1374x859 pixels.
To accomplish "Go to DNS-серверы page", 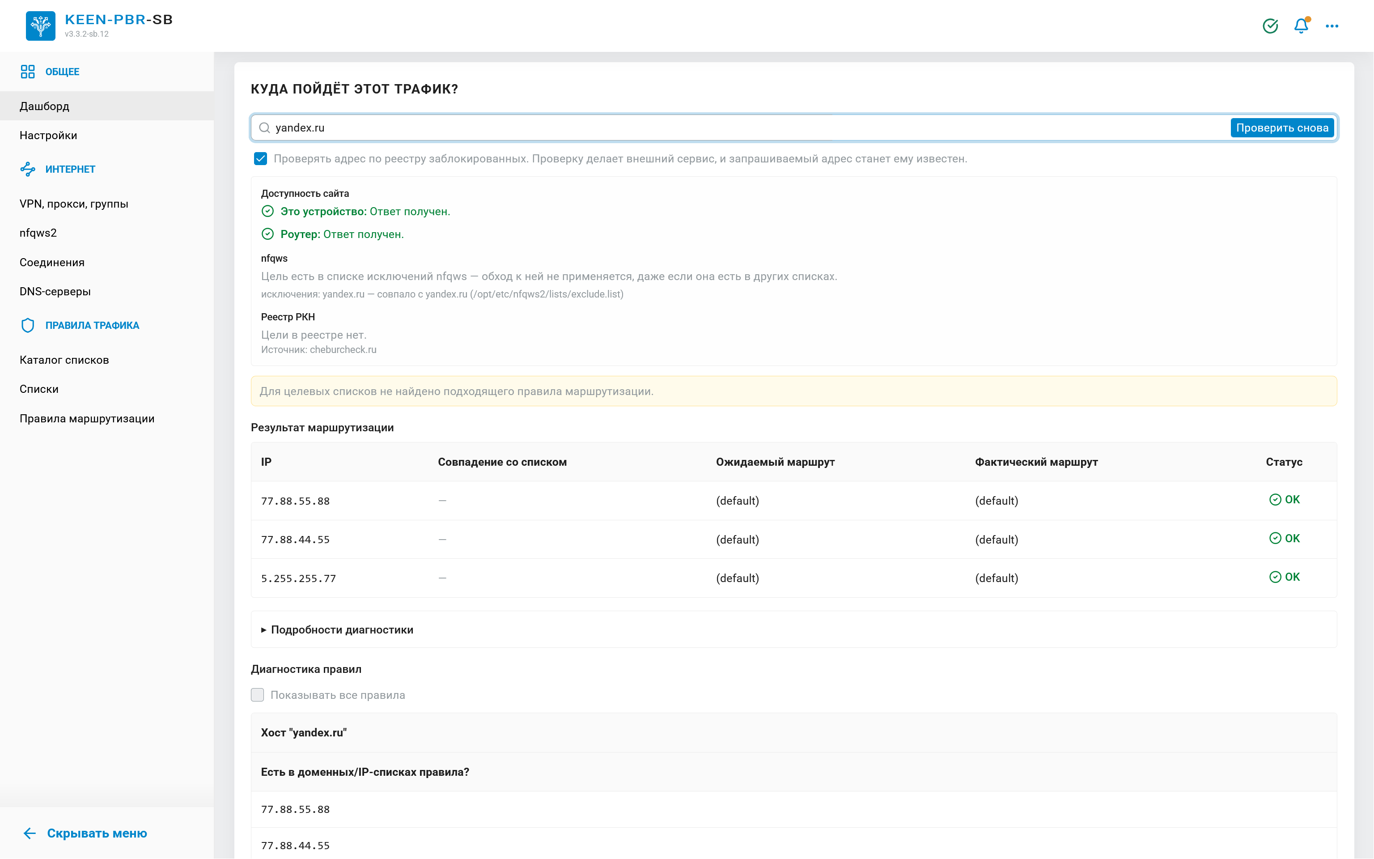I will (107, 291).
